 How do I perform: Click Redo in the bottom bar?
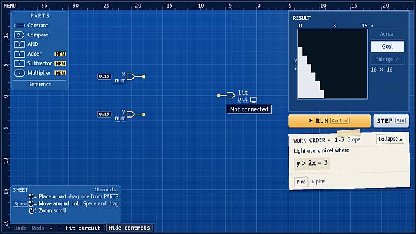38,228
